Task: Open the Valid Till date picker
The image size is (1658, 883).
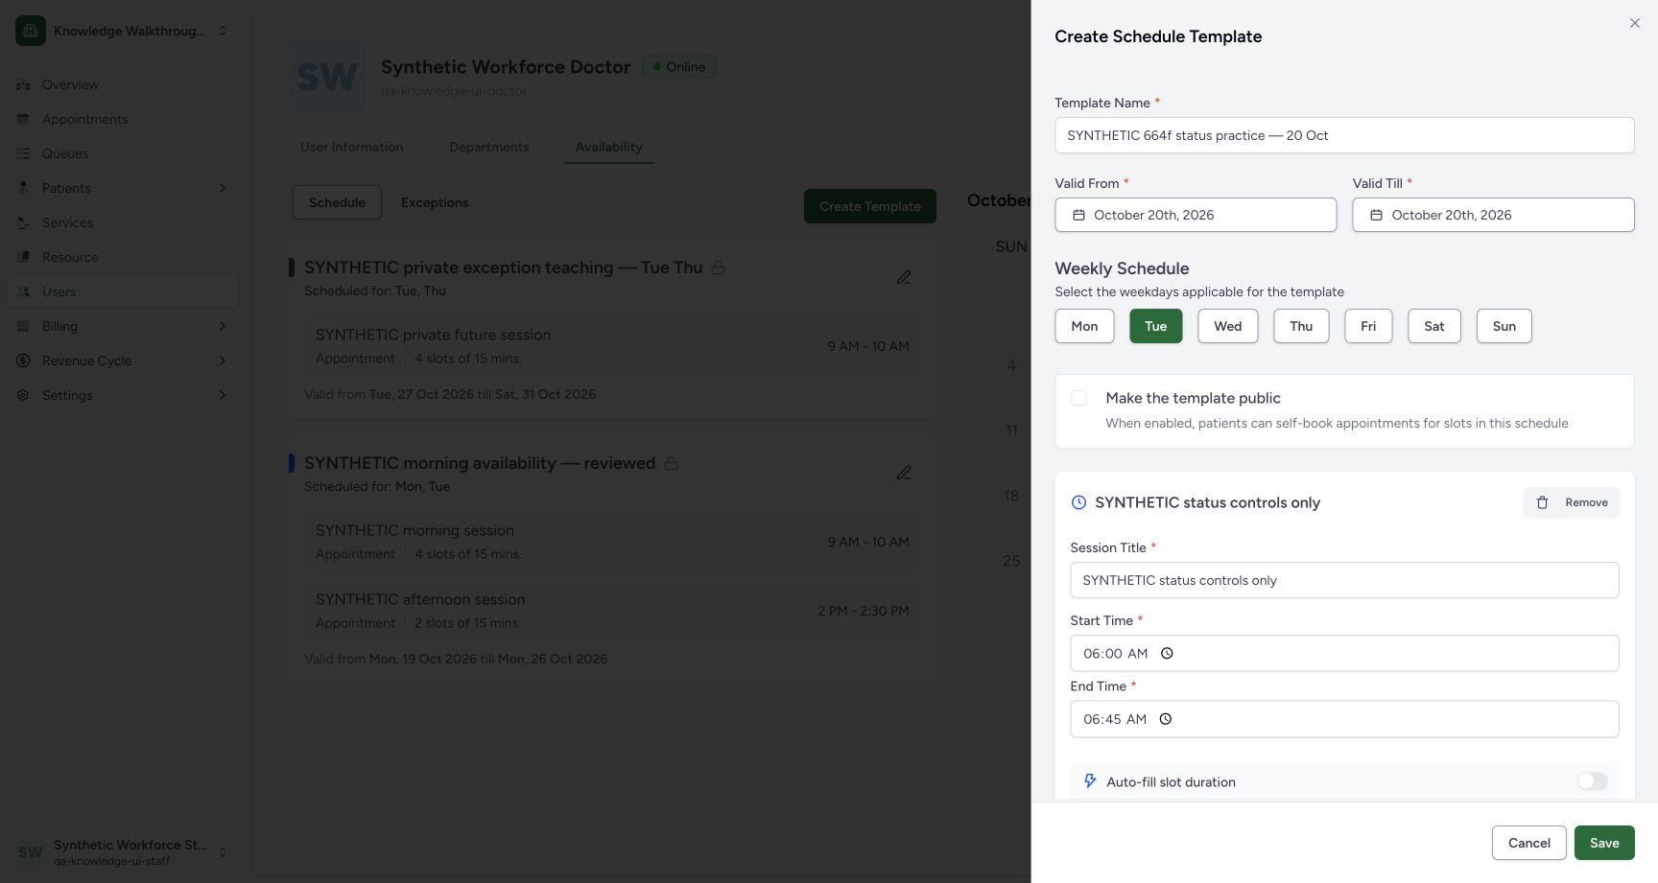Action: point(1493,215)
